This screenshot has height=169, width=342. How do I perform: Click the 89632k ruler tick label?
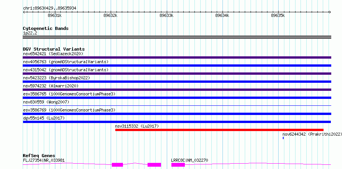pos(110,15)
